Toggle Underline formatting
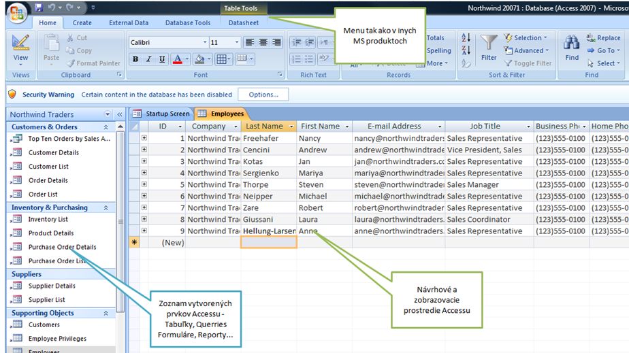629x353 pixels. click(162, 59)
